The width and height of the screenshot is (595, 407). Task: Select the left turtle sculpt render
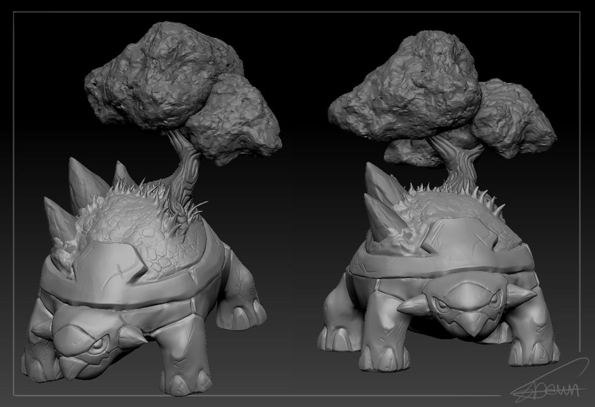tap(152, 208)
